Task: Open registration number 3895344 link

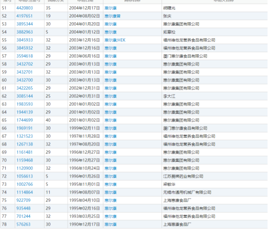Action: pos(25,24)
